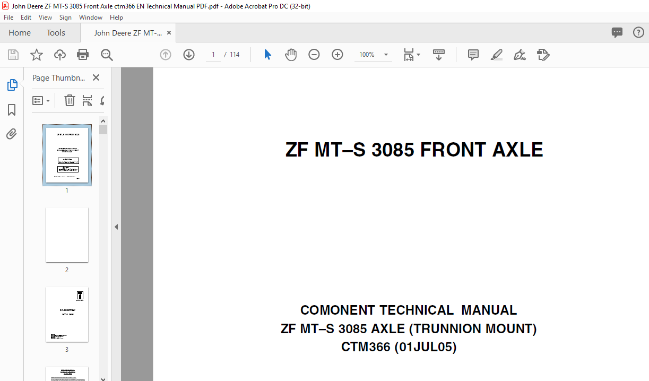
Task: Switch to the Tools tab
Action: click(x=56, y=32)
